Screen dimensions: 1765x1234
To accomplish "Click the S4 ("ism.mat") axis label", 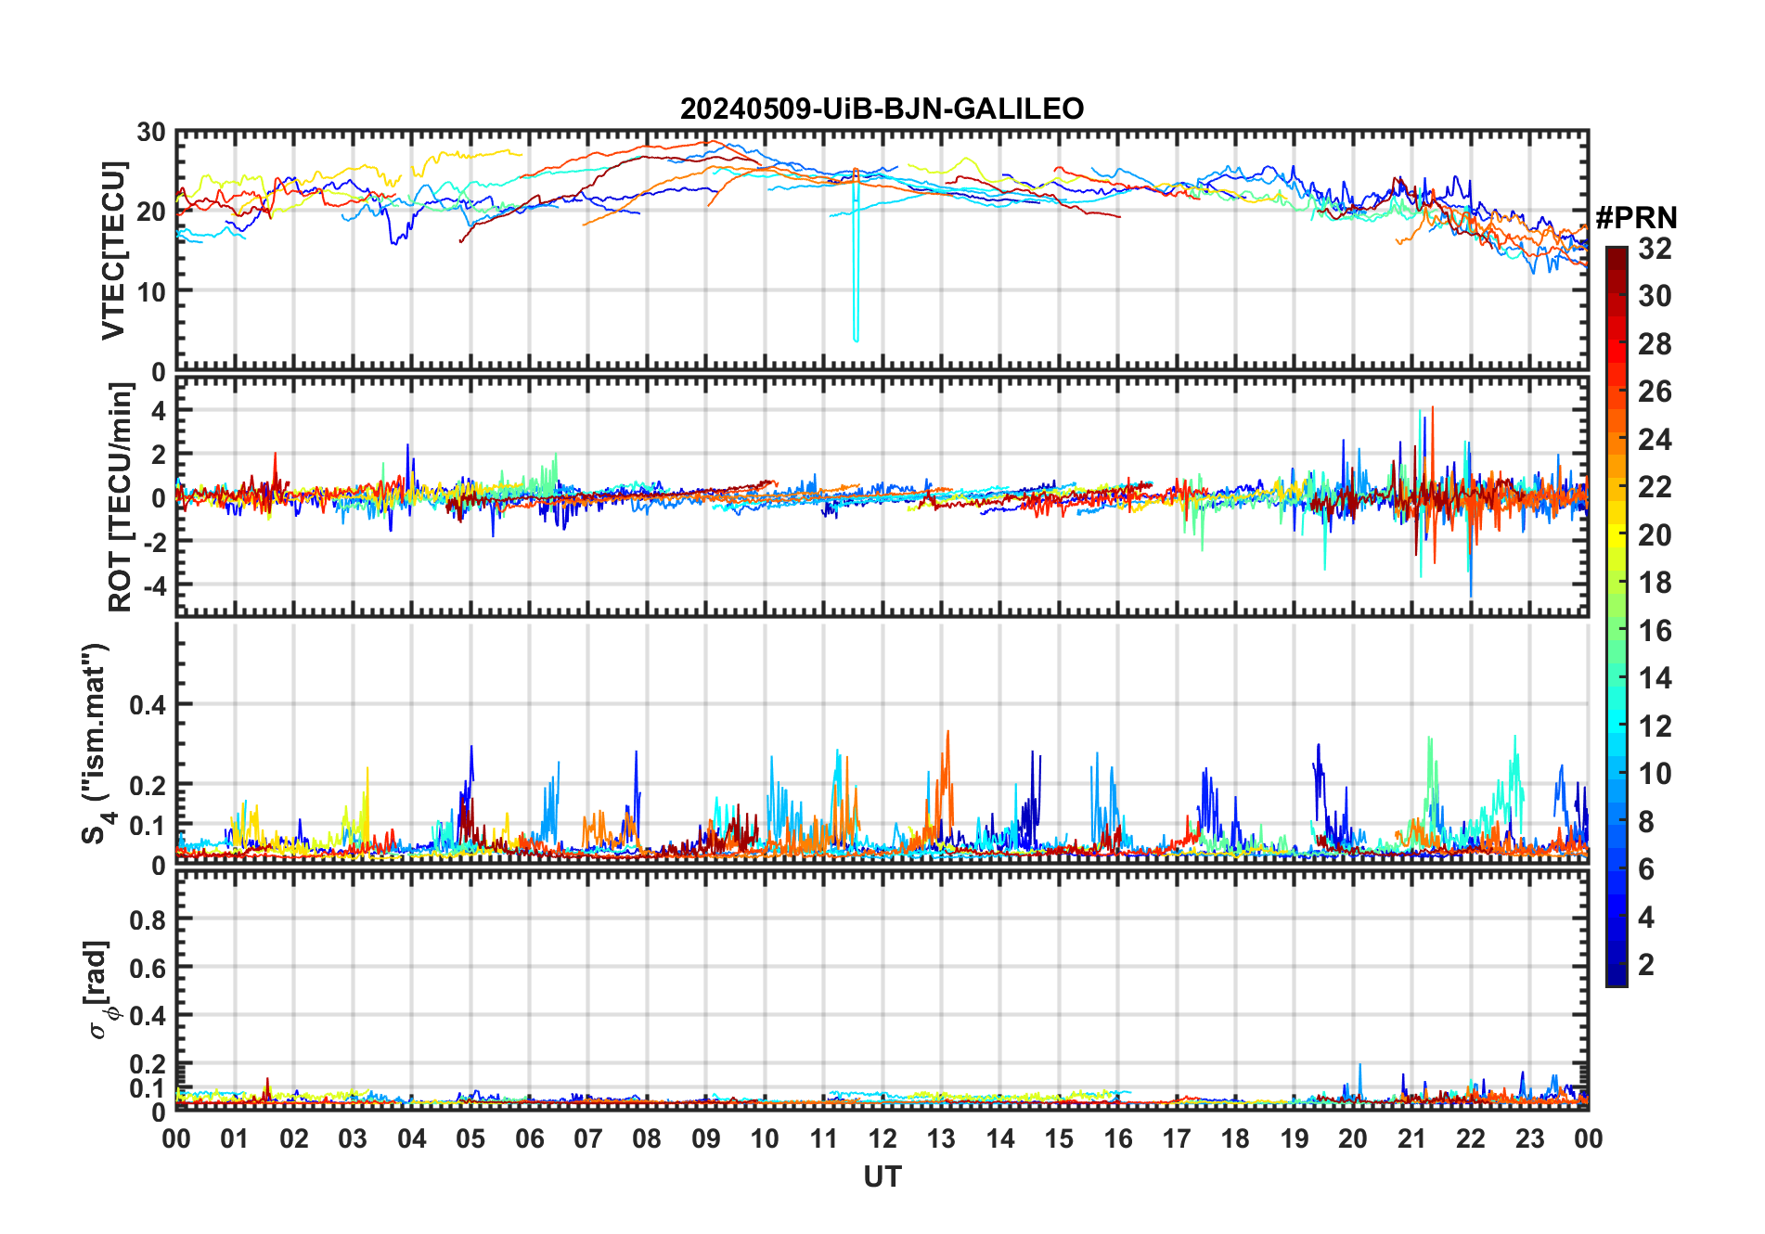I will pyautogui.click(x=97, y=744).
